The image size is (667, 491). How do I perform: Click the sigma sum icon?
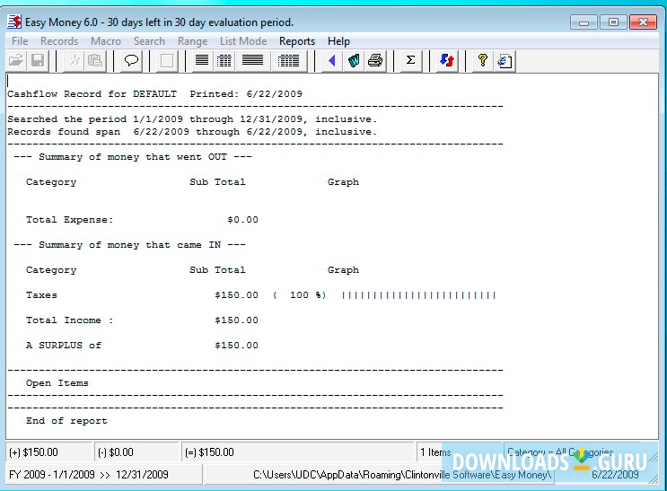coord(410,60)
